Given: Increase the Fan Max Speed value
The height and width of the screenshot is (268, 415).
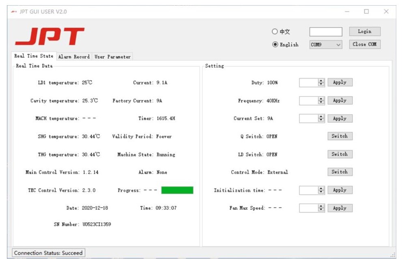Looking at the screenshot, I should 321,206.
